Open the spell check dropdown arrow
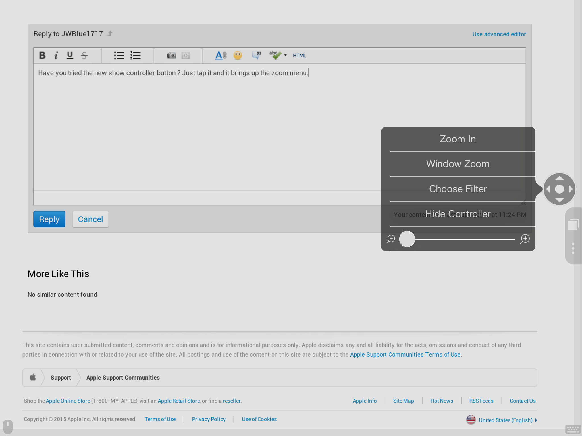 tap(286, 55)
